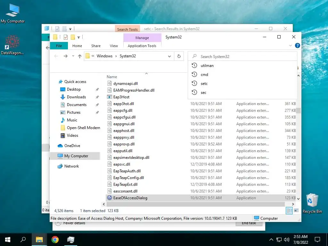328x246 pixels.
Task: Choose recent search cmd
Action: coord(243,74)
